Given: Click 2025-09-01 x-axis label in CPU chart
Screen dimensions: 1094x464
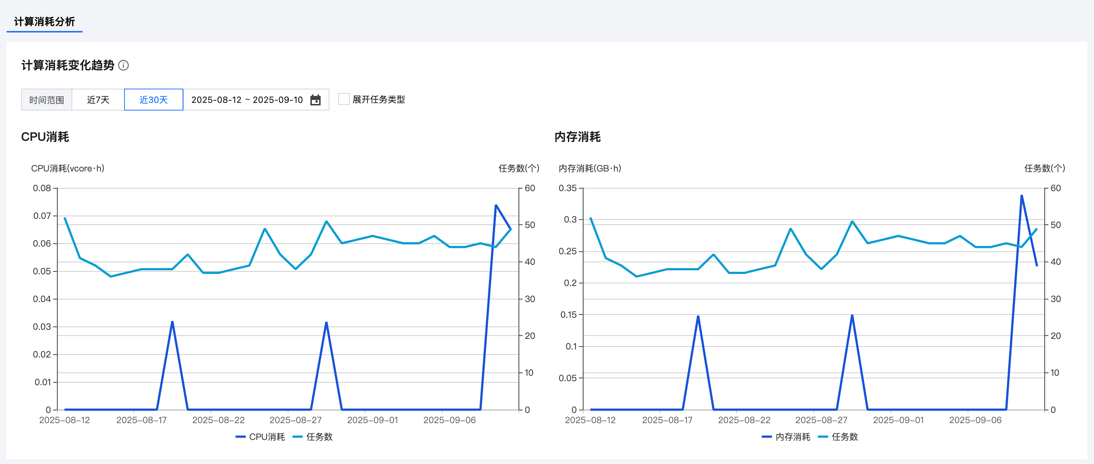Looking at the screenshot, I should click(x=372, y=420).
